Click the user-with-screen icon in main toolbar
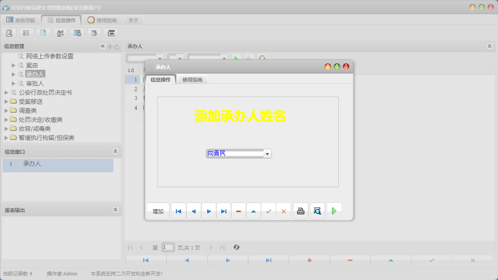The width and height of the screenshot is (498, 280). (x=60, y=33)
